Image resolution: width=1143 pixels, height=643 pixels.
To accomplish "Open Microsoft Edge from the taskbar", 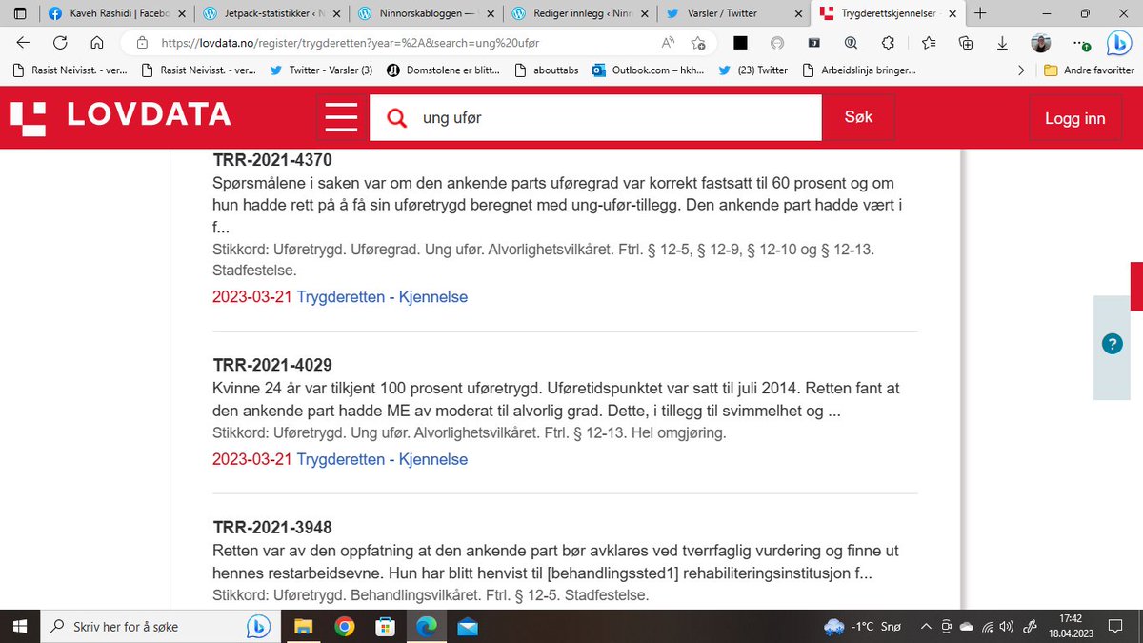I will click(x=426, y=626).
